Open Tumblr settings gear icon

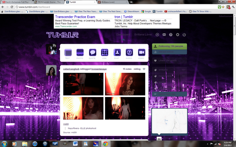coord(178,35)
